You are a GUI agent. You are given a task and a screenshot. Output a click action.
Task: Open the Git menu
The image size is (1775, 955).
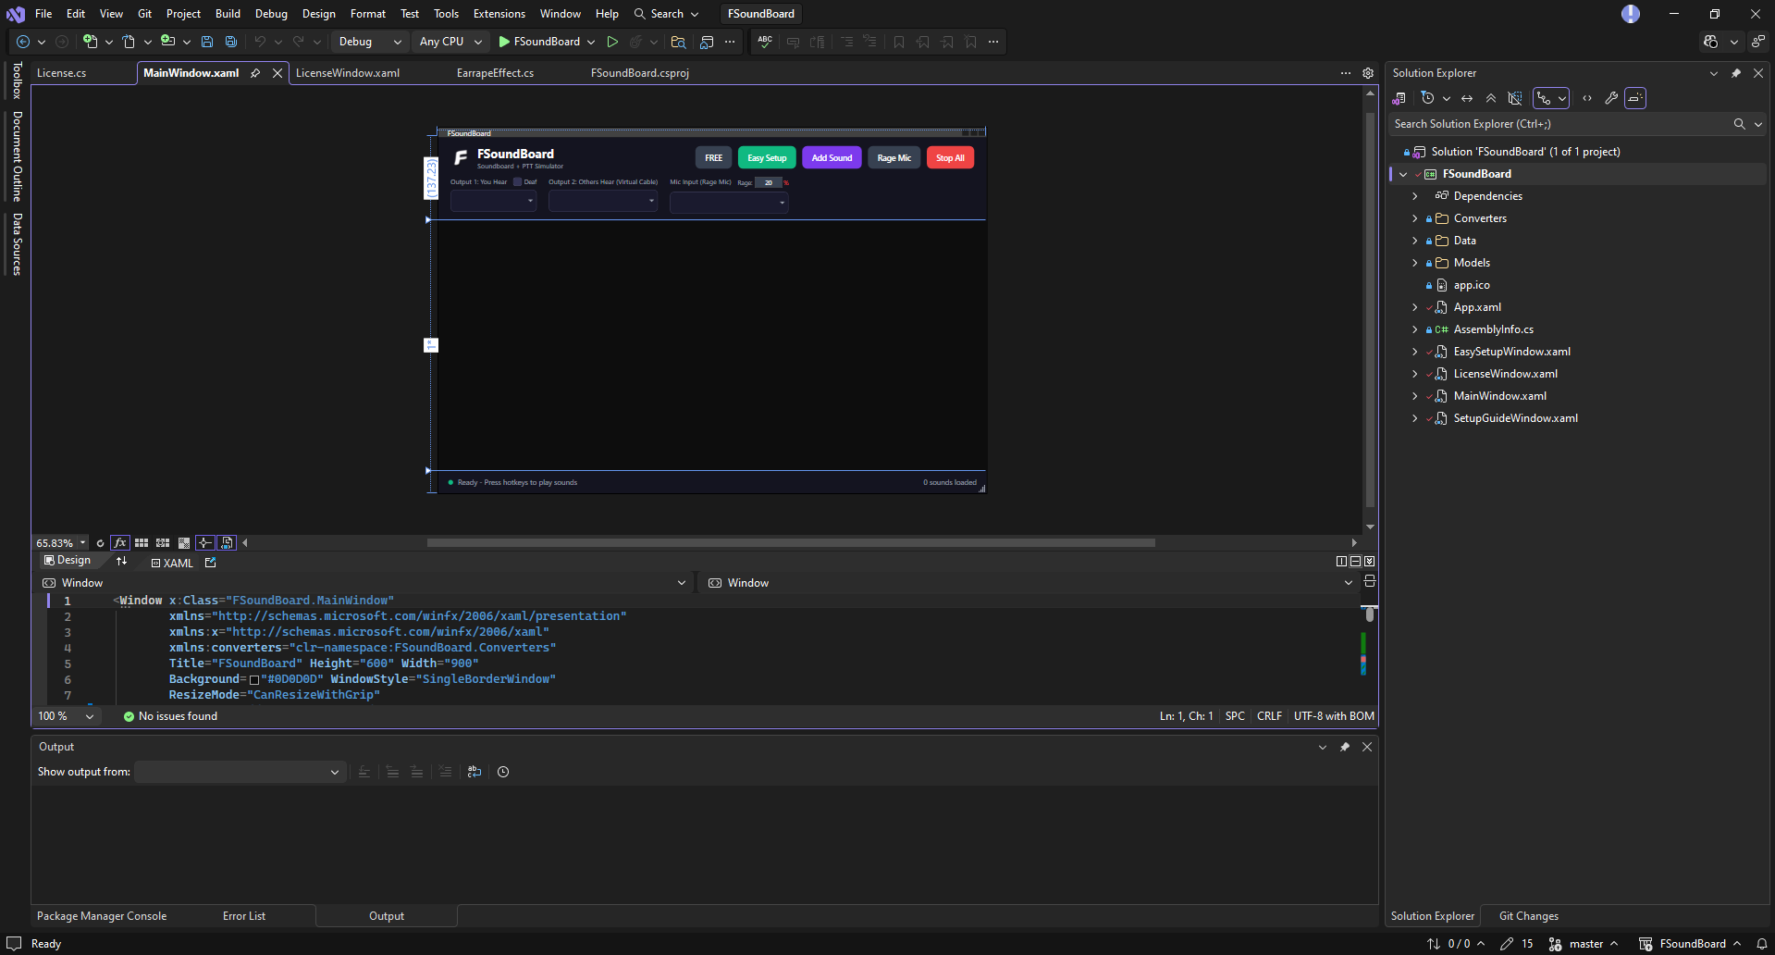coord(144,13)
